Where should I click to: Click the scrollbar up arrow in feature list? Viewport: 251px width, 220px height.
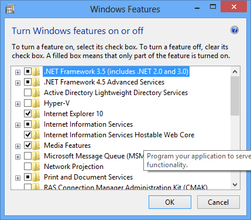point(235,72)
